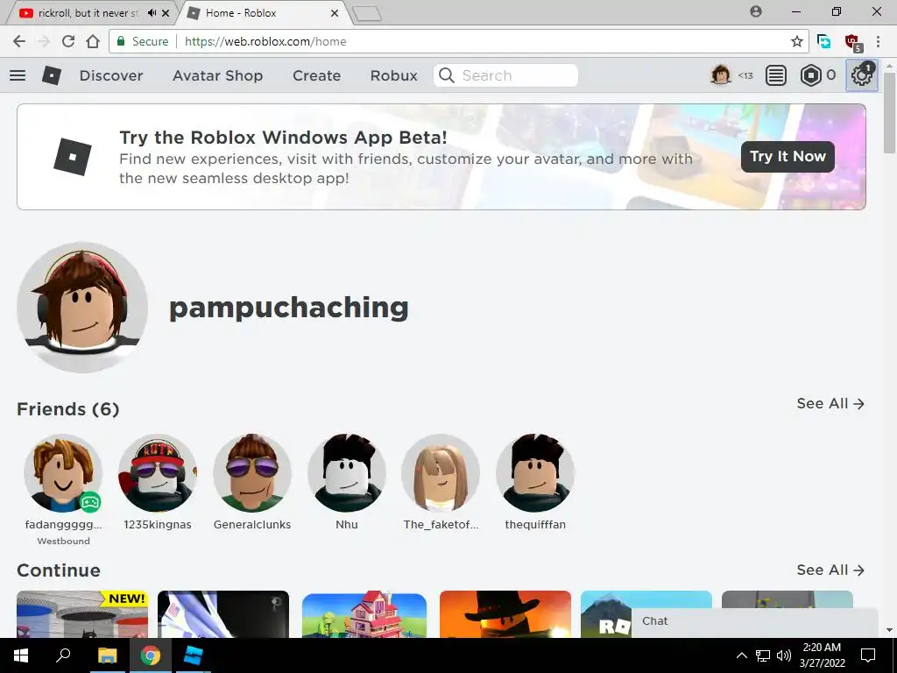Click the Chrome user profile icon
Viewport: 897px width, 673px height.
(756, 11)
